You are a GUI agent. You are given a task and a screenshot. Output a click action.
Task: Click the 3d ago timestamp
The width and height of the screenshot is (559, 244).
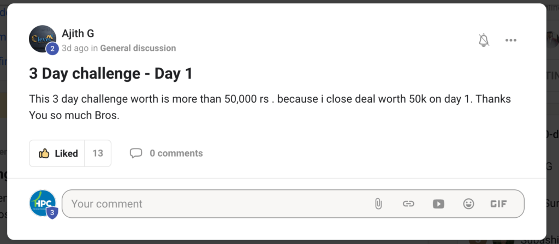(75, 48)
